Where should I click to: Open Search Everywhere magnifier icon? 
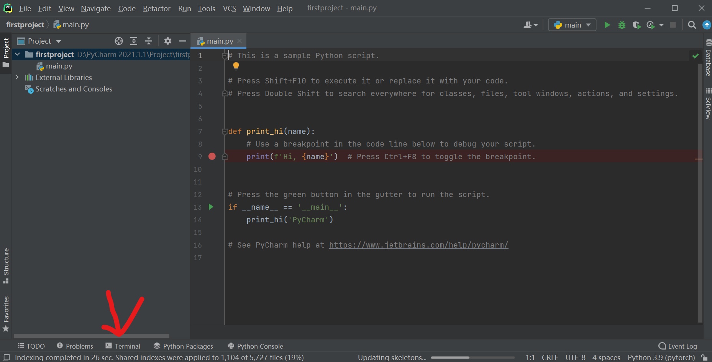click(692, 25)
